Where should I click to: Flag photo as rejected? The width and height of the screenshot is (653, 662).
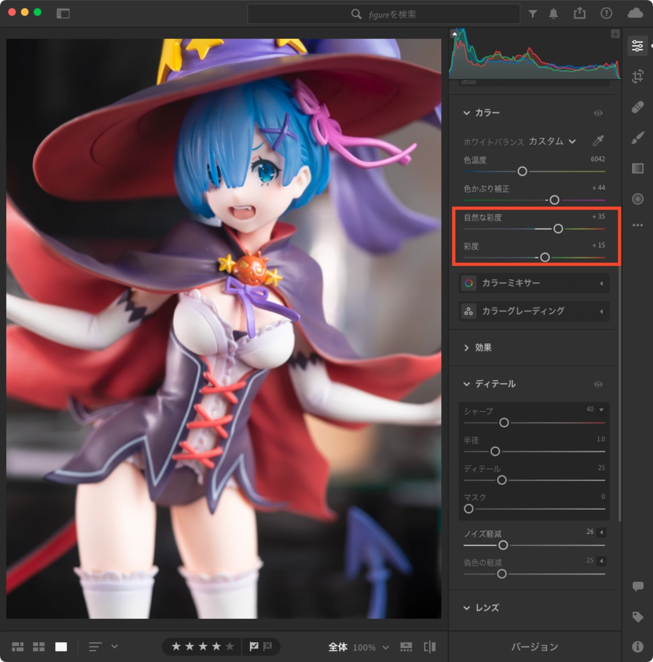(268, 646)
